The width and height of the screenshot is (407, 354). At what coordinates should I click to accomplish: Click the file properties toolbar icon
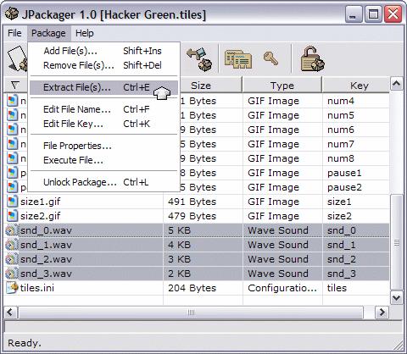coord(238,58)
